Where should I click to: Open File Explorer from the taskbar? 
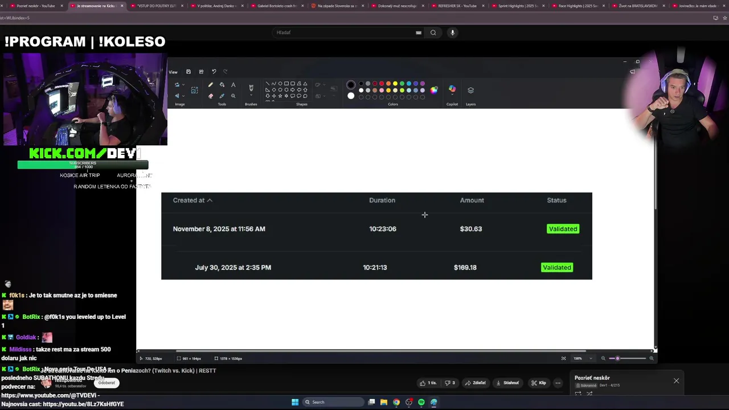[384, 402]
